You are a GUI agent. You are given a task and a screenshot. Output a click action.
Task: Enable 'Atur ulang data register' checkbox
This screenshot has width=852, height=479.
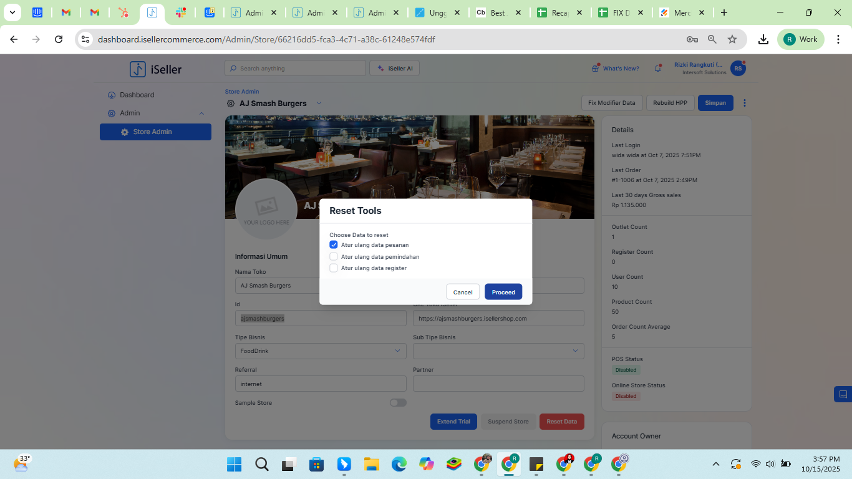[334, 268]
